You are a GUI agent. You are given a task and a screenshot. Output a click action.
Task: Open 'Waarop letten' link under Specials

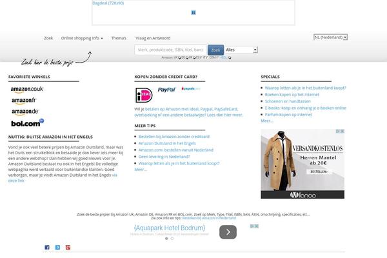pyautogui.click(x=306, y=88)
